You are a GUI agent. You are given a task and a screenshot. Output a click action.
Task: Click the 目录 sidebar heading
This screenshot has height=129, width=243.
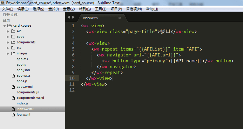click(6, 20)
